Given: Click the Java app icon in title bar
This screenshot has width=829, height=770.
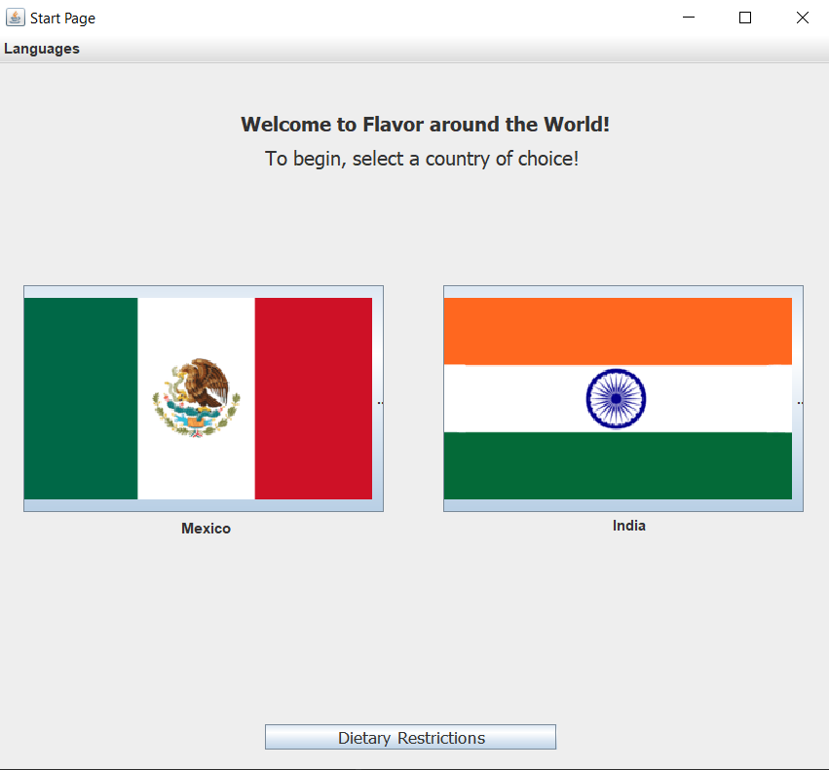Looking at the screenshot, I should (x=16, y=18).
